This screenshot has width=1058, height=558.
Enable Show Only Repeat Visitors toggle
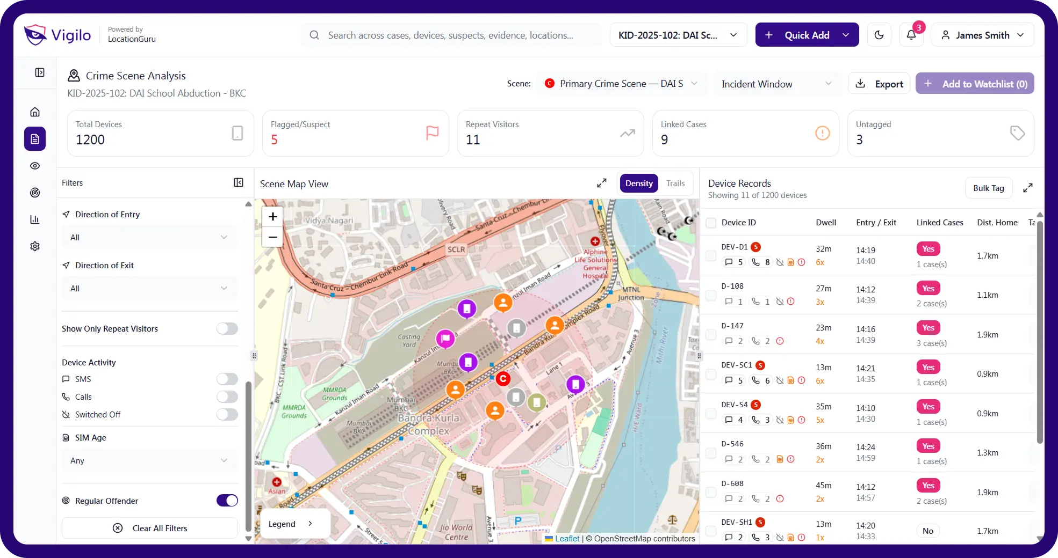227,328
